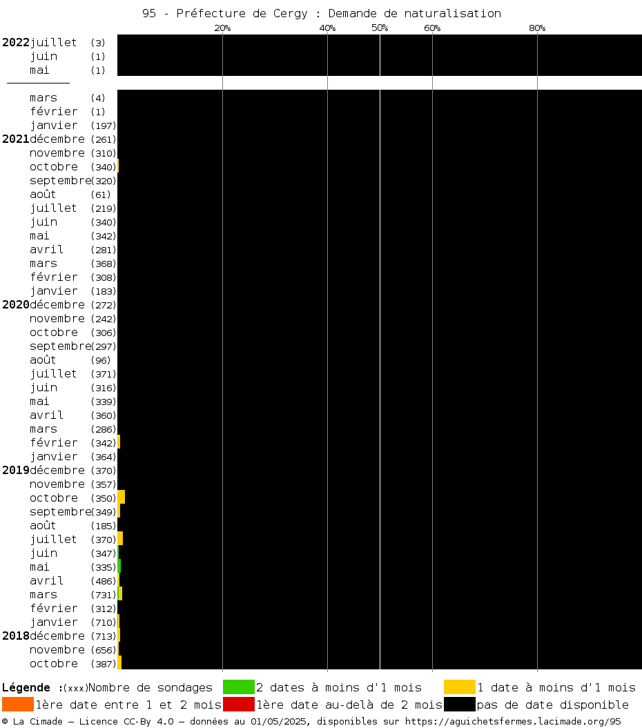
Task: Click the yellow bar segment for juillet 2019
Action: coord(120,538)
